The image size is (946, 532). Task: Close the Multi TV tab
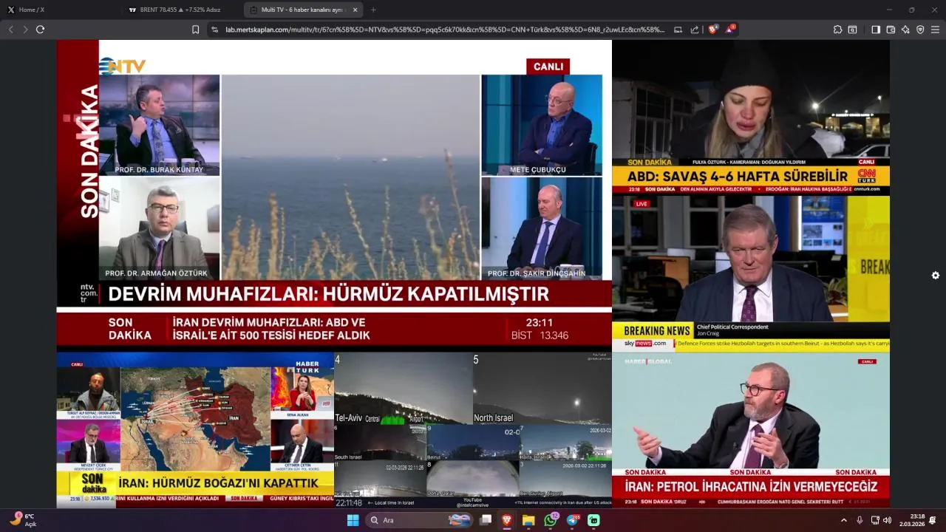point(355,10)
